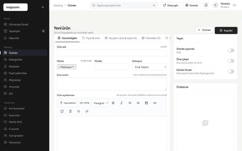Switch the editor to HTML mode
The width and height of the screenshot is (242, 151).
[85, 103]
